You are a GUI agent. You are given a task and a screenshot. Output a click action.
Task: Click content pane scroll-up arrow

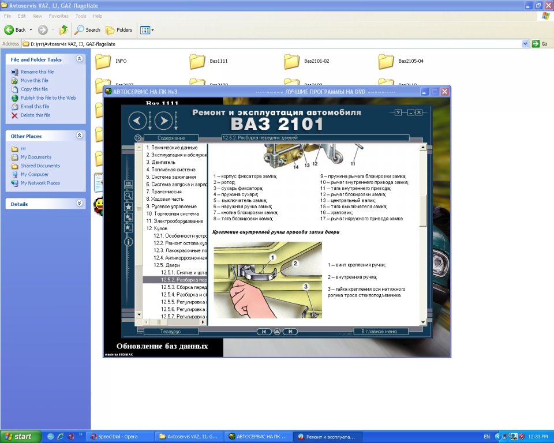[x=423, y=147]
